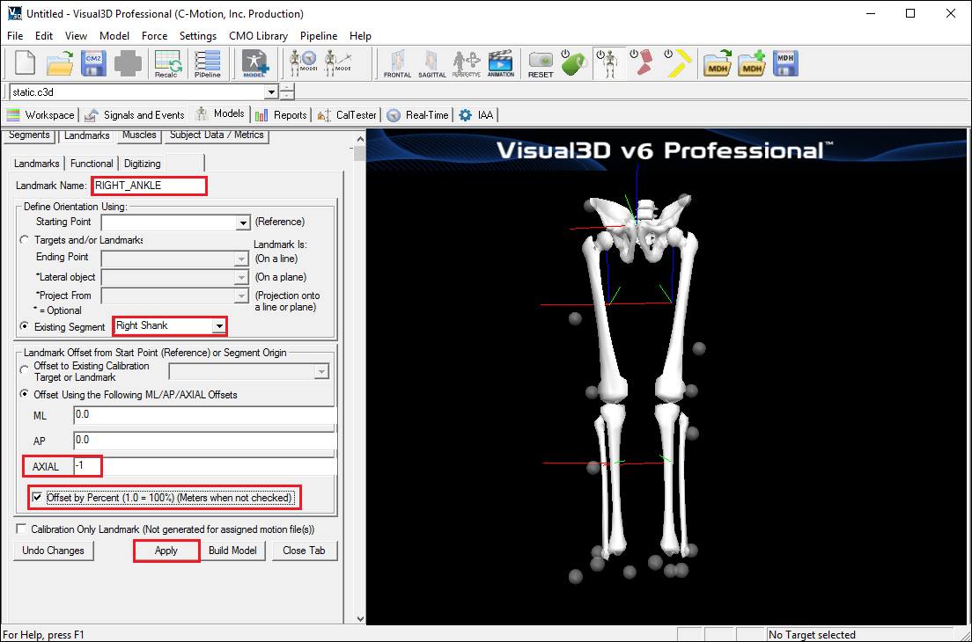
Task: Select Offset Using ML/AP/AXIAL Offsets radio
Action: point(24,394)
